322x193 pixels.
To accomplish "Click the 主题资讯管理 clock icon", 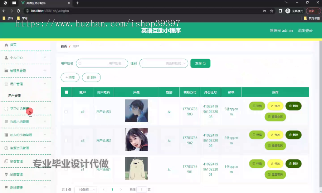I will point(6,148).
